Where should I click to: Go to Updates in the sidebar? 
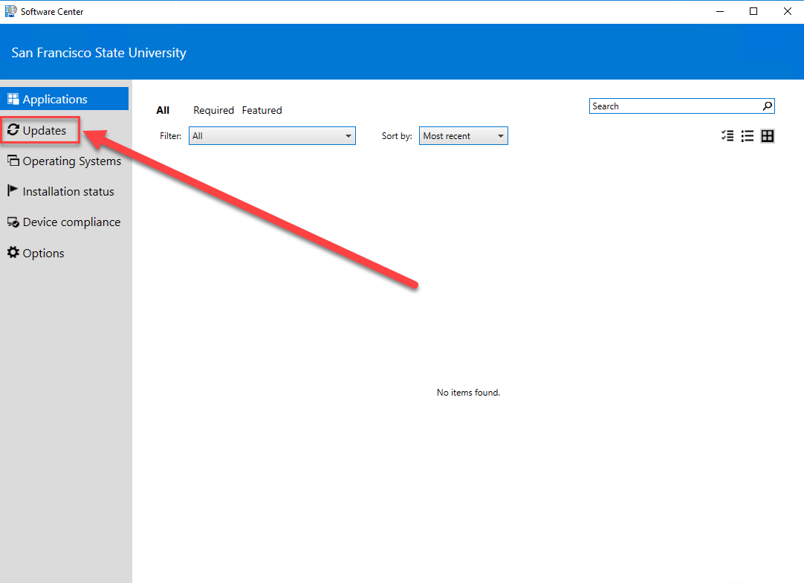click(41, 130)
